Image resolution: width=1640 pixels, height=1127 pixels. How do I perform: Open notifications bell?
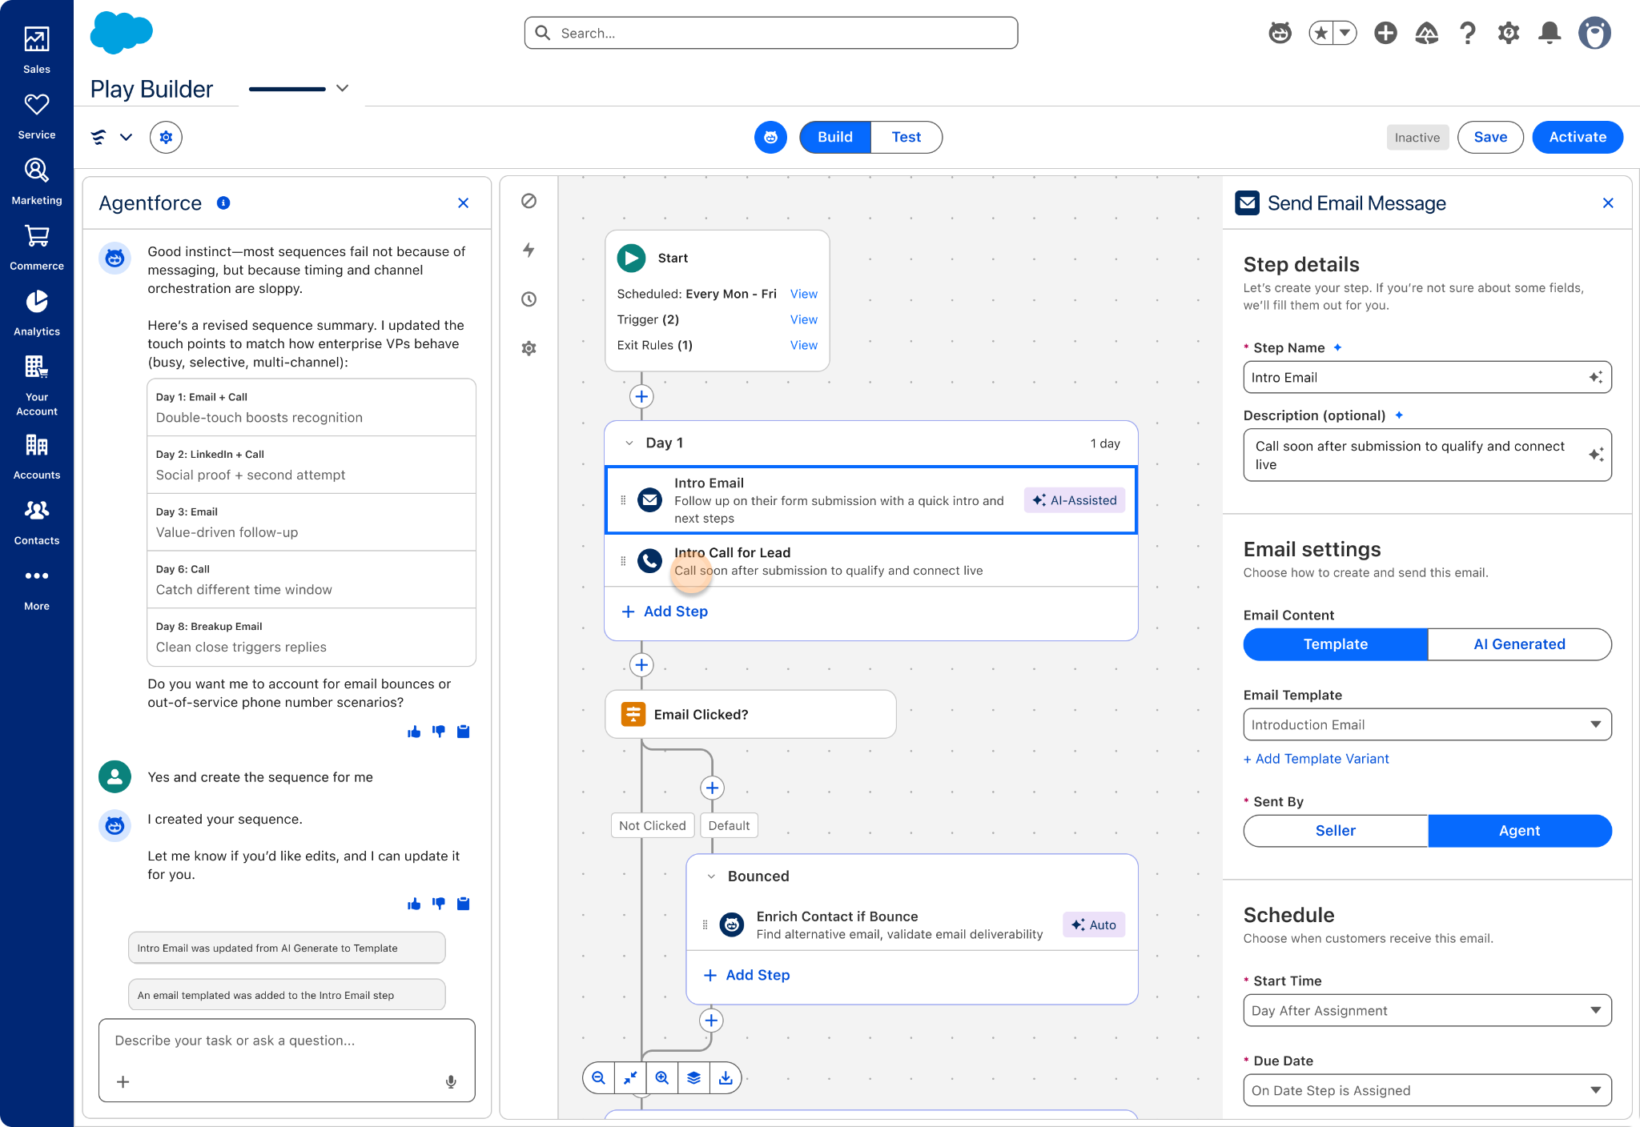pos(1550,33)
